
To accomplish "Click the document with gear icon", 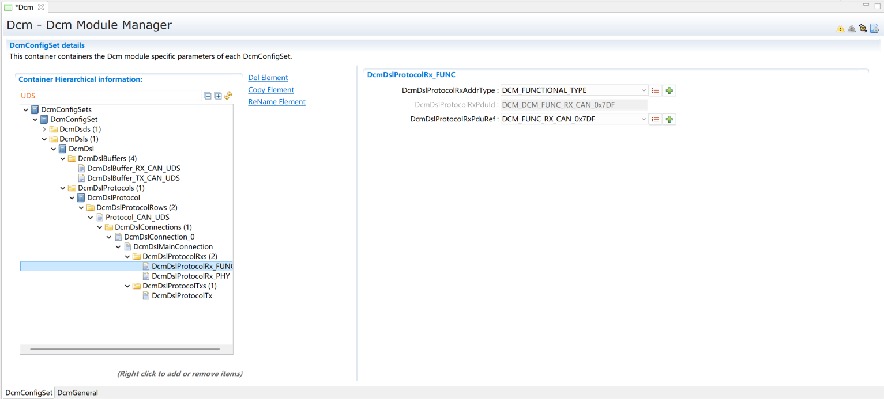I will click(x=874, y=28).
